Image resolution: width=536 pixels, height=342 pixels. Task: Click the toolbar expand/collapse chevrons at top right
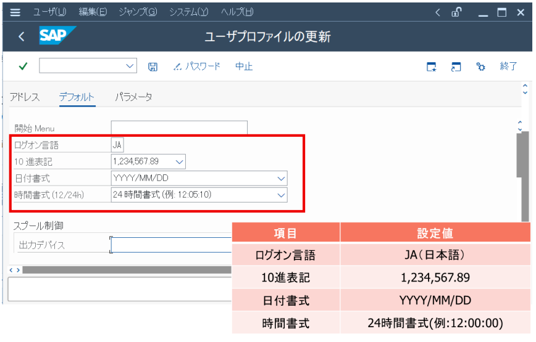tap(525, 89)
